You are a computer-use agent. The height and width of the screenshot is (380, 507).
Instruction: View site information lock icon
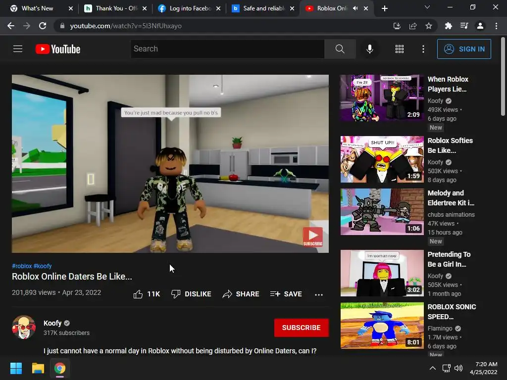(62, 26)
